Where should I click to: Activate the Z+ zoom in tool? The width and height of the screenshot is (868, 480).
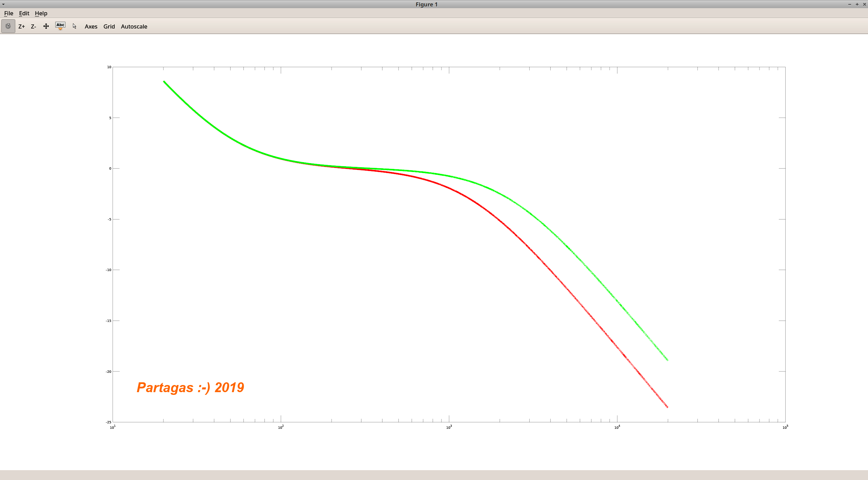[21, 26]
